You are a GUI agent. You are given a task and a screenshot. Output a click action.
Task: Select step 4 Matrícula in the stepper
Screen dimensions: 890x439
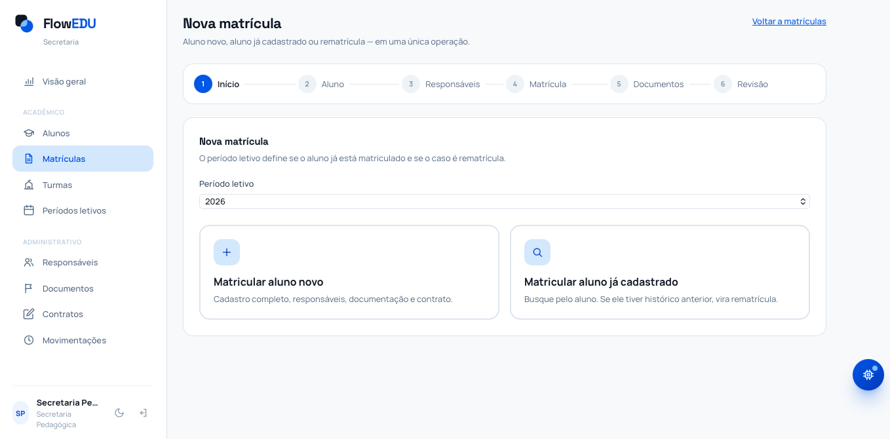536,84
